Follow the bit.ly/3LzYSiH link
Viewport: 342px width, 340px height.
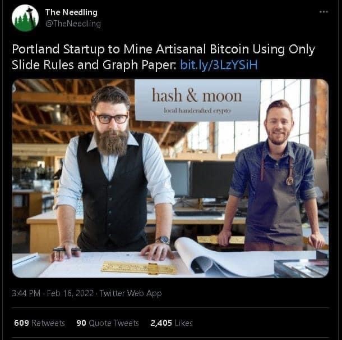pos(219,65)
